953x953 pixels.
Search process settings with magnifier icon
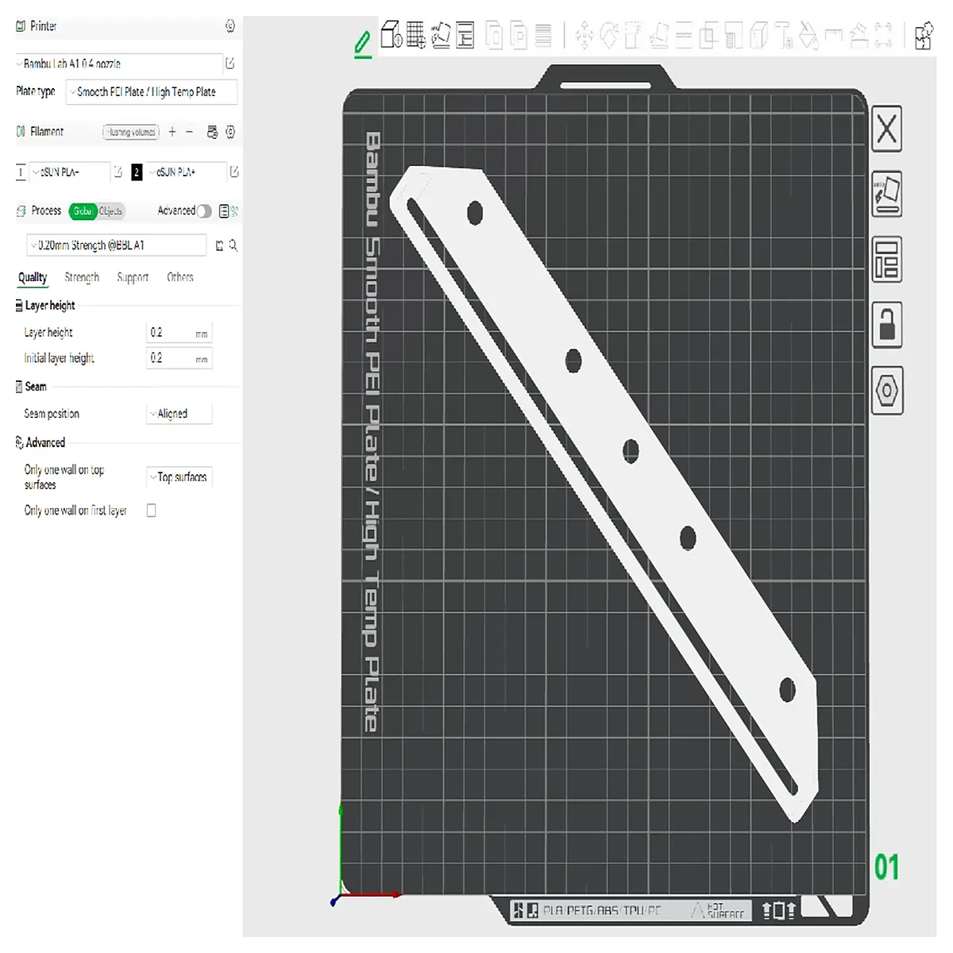[233, 245]
